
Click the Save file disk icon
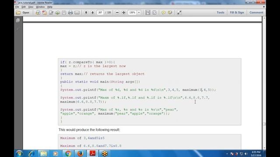[x=64, y=13]
